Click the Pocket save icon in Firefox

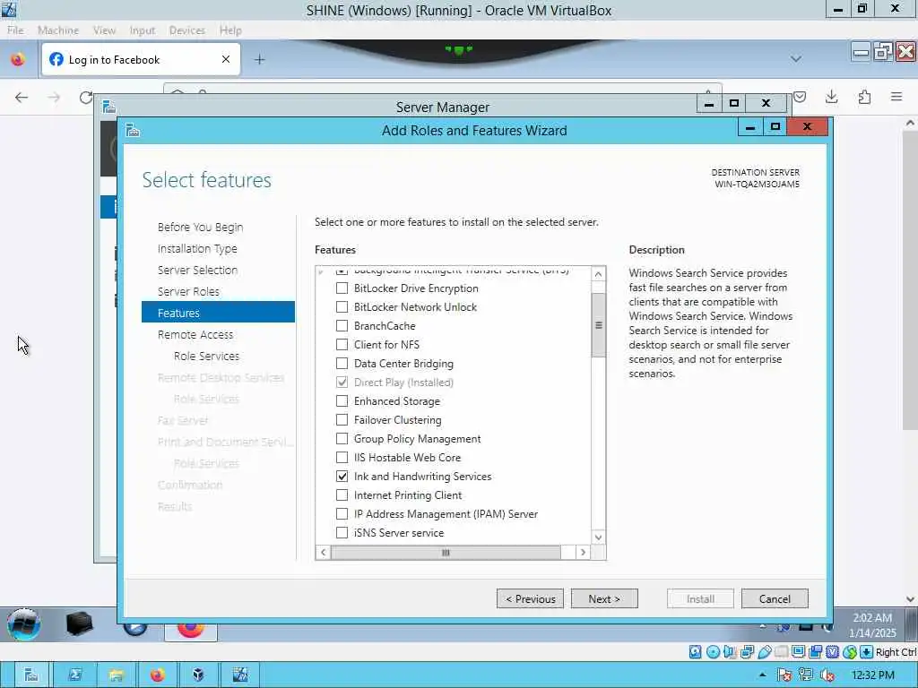pos(800,97)
